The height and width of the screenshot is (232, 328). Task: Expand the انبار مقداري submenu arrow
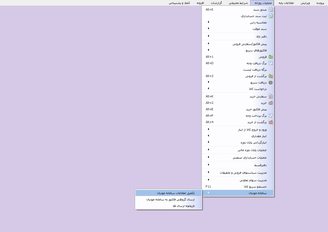click(208, 136)
